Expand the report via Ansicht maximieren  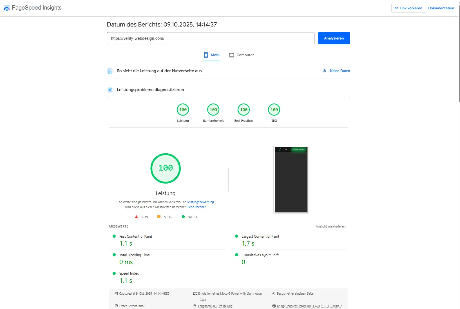[x=331, y=226]
